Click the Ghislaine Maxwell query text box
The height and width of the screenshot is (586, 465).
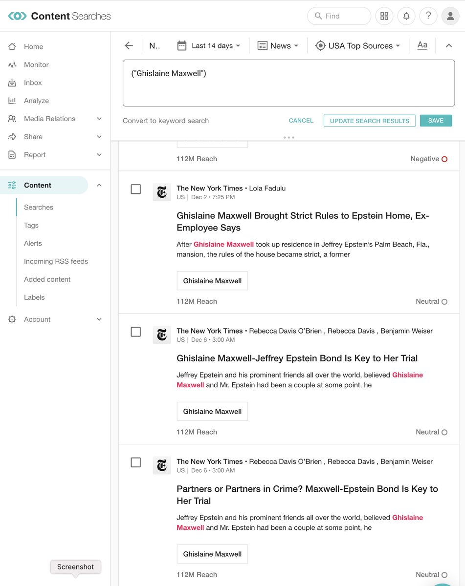pyautogui.click(x=288, y=83)
